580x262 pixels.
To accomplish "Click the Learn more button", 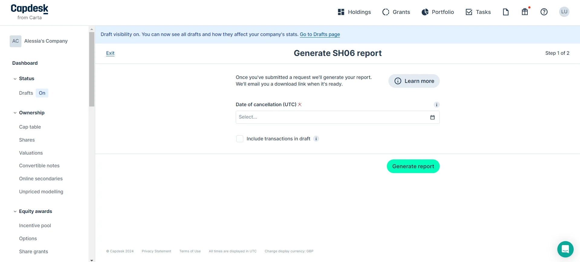I will (414, 81).
